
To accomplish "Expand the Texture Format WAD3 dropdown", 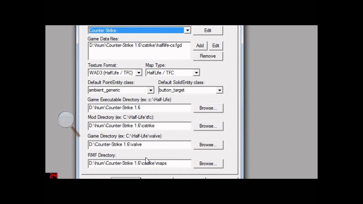I will coord(139,73).
